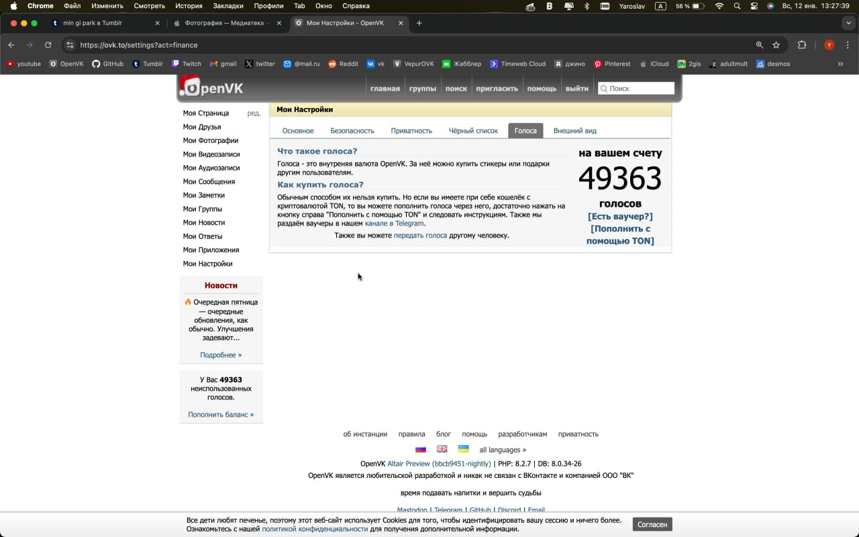Screen dimensions: 859x537
Task: Select the British flag language icon
Action: (442, 449)
